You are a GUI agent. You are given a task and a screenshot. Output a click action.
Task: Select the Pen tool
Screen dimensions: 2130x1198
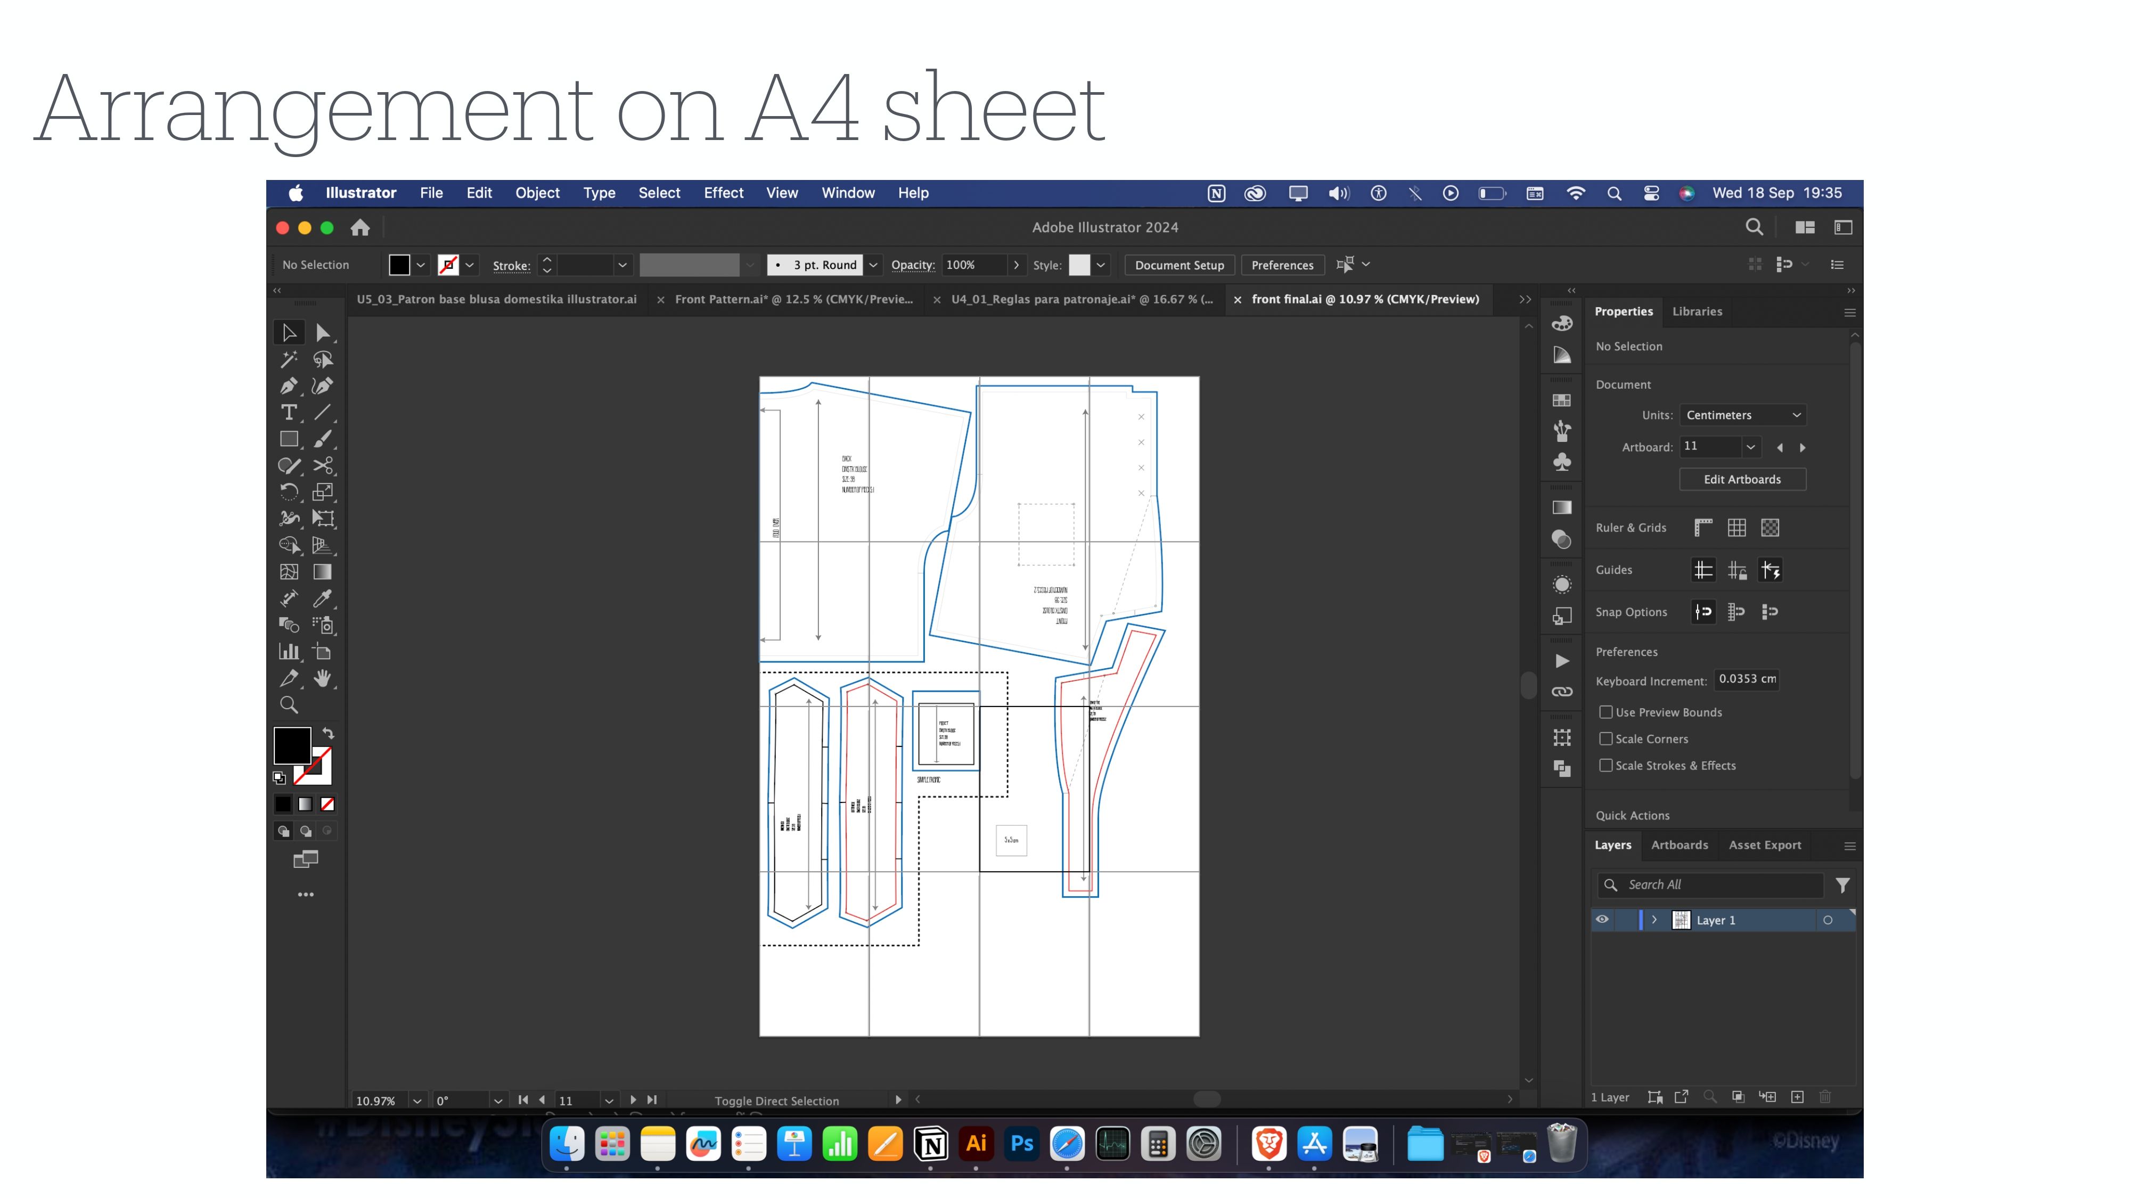tap(289, 385)
